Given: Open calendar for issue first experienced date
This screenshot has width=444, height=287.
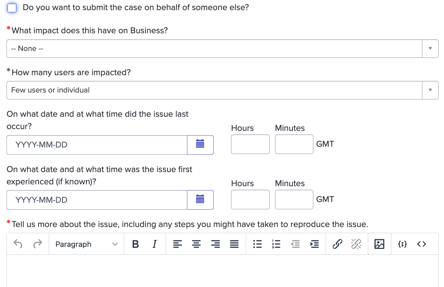Looking at the screenshot, I should [200, 200].
